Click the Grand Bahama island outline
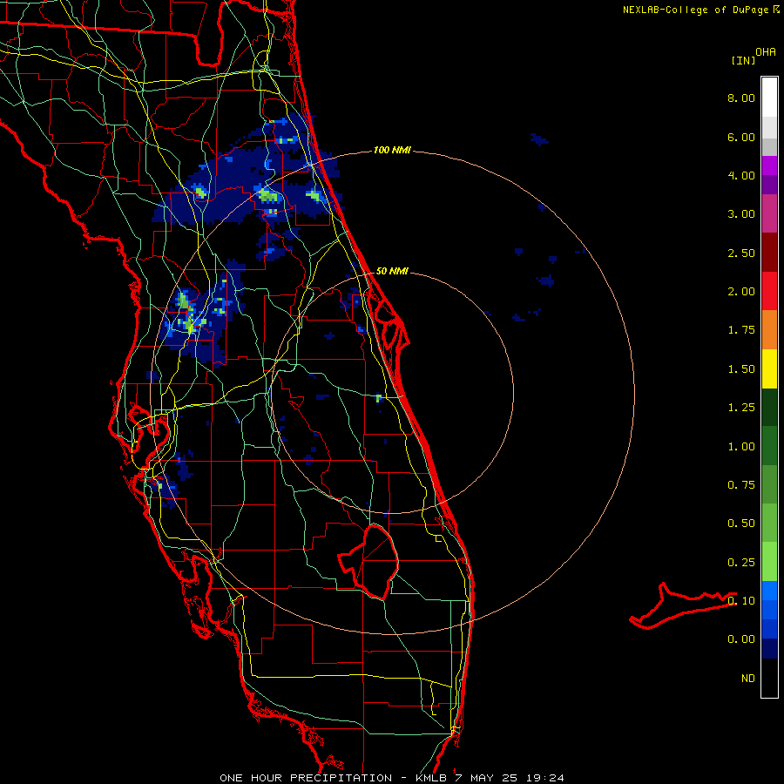Viewport: 784px width, 784px height. click(x=682, y=606)
